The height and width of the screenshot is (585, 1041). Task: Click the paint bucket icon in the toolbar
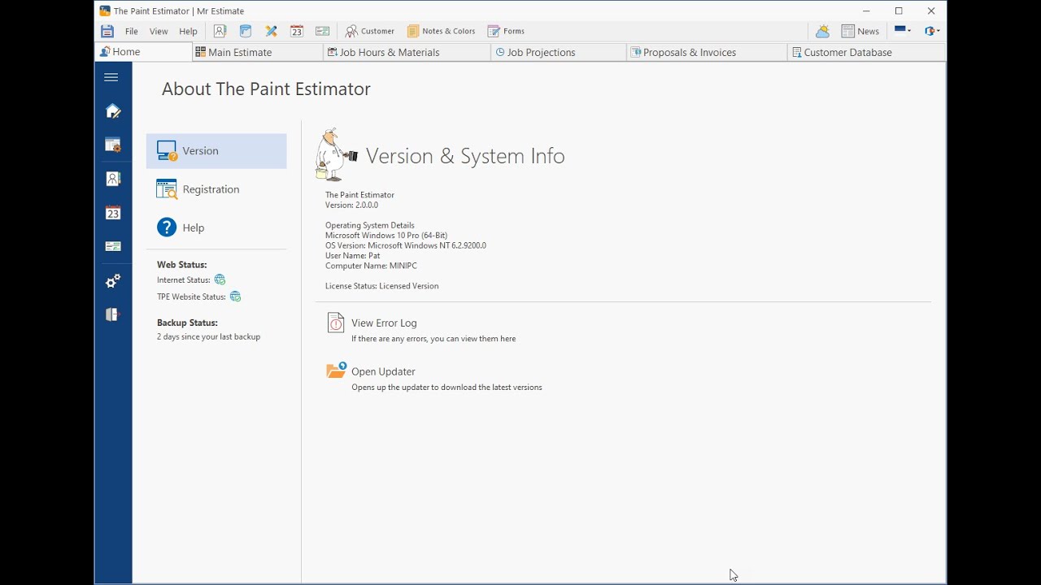tap(246, 31)
